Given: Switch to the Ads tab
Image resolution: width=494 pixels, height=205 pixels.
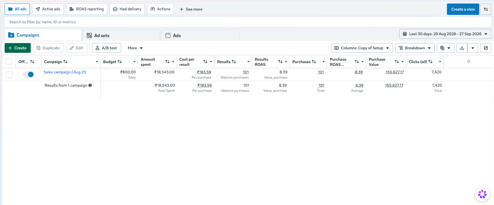Looking at the screenshot, I should [x=200, y=35].
